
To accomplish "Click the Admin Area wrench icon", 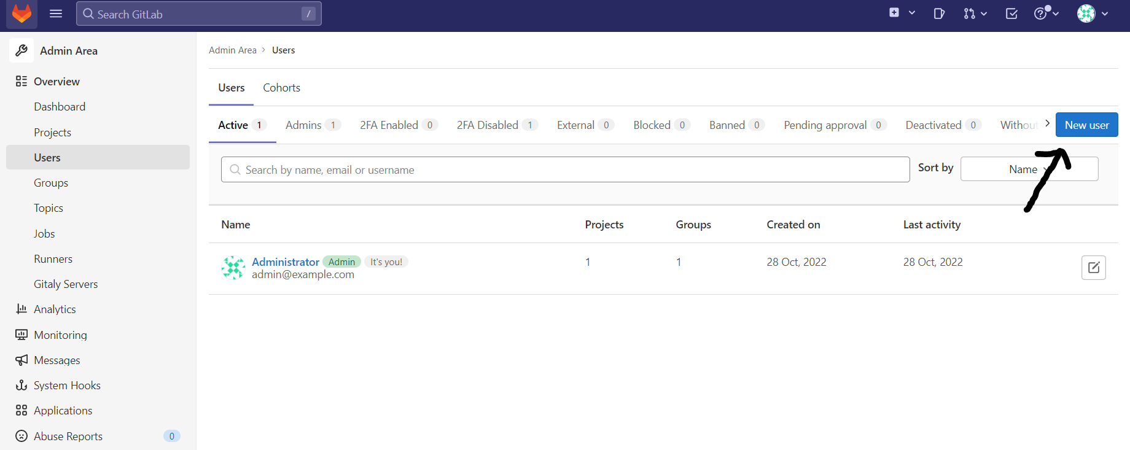I will click(21, 50).
